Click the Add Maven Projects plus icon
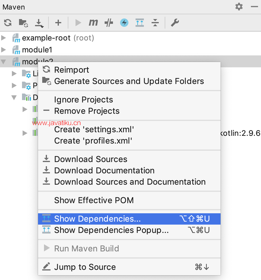Screen dimensions: 261x280 click(58, 23)
